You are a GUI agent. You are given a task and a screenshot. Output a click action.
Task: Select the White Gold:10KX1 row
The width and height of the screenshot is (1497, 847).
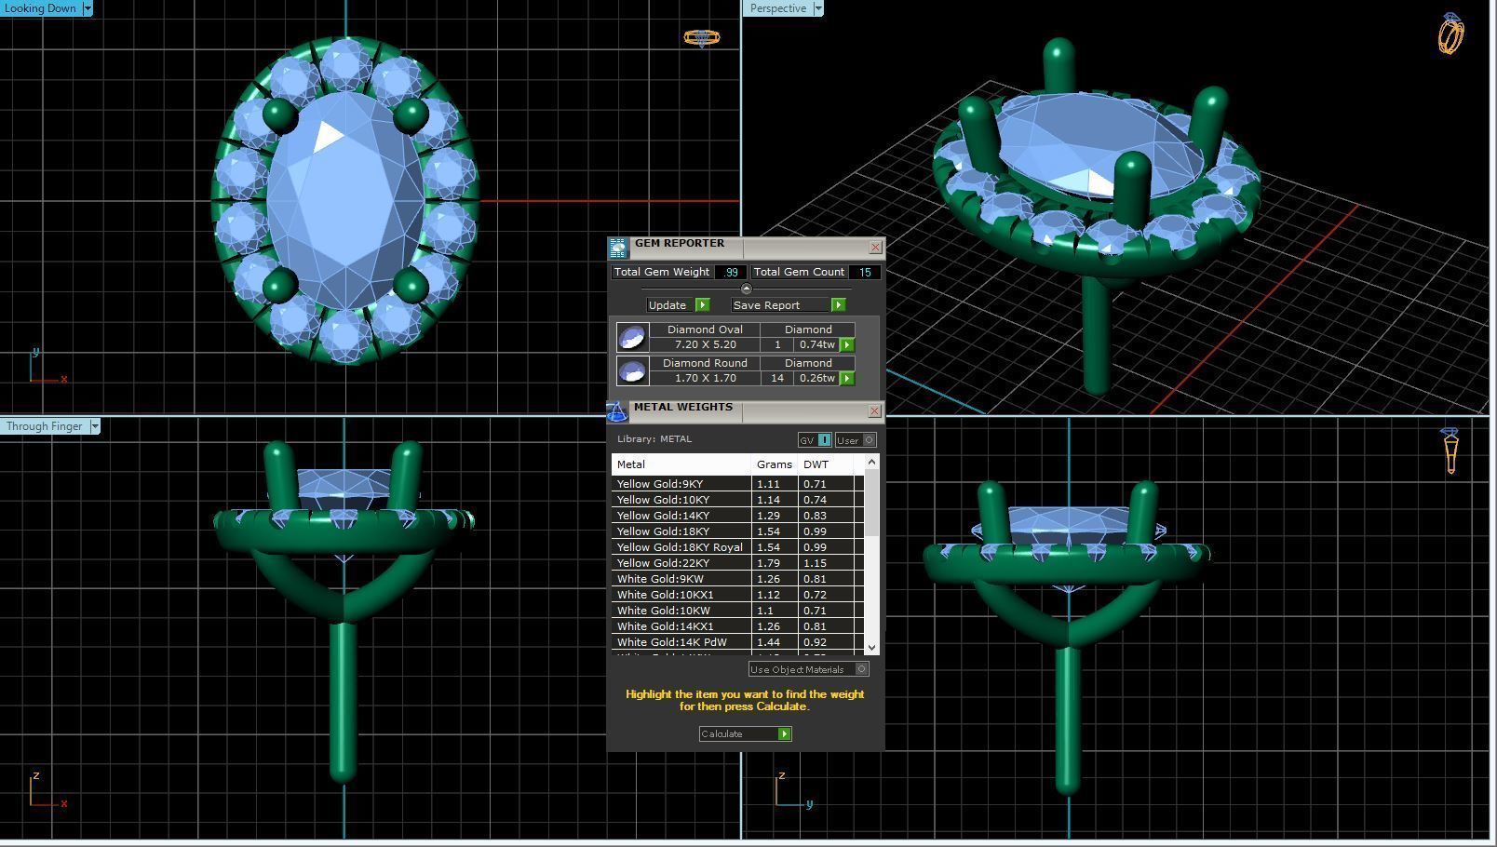(737, 595)
